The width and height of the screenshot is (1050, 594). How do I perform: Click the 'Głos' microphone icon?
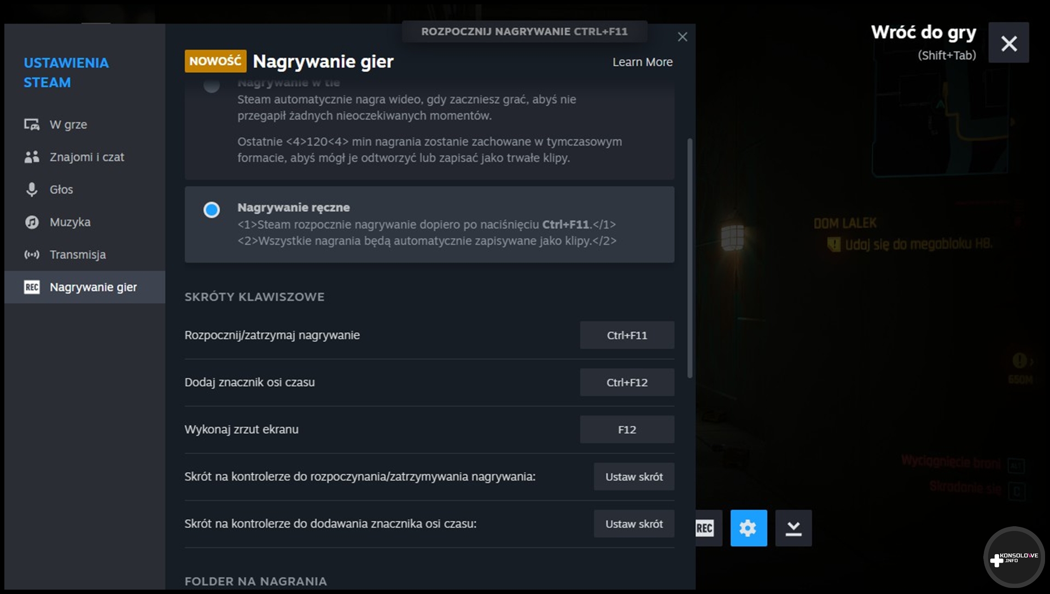[x=32, y=190]
